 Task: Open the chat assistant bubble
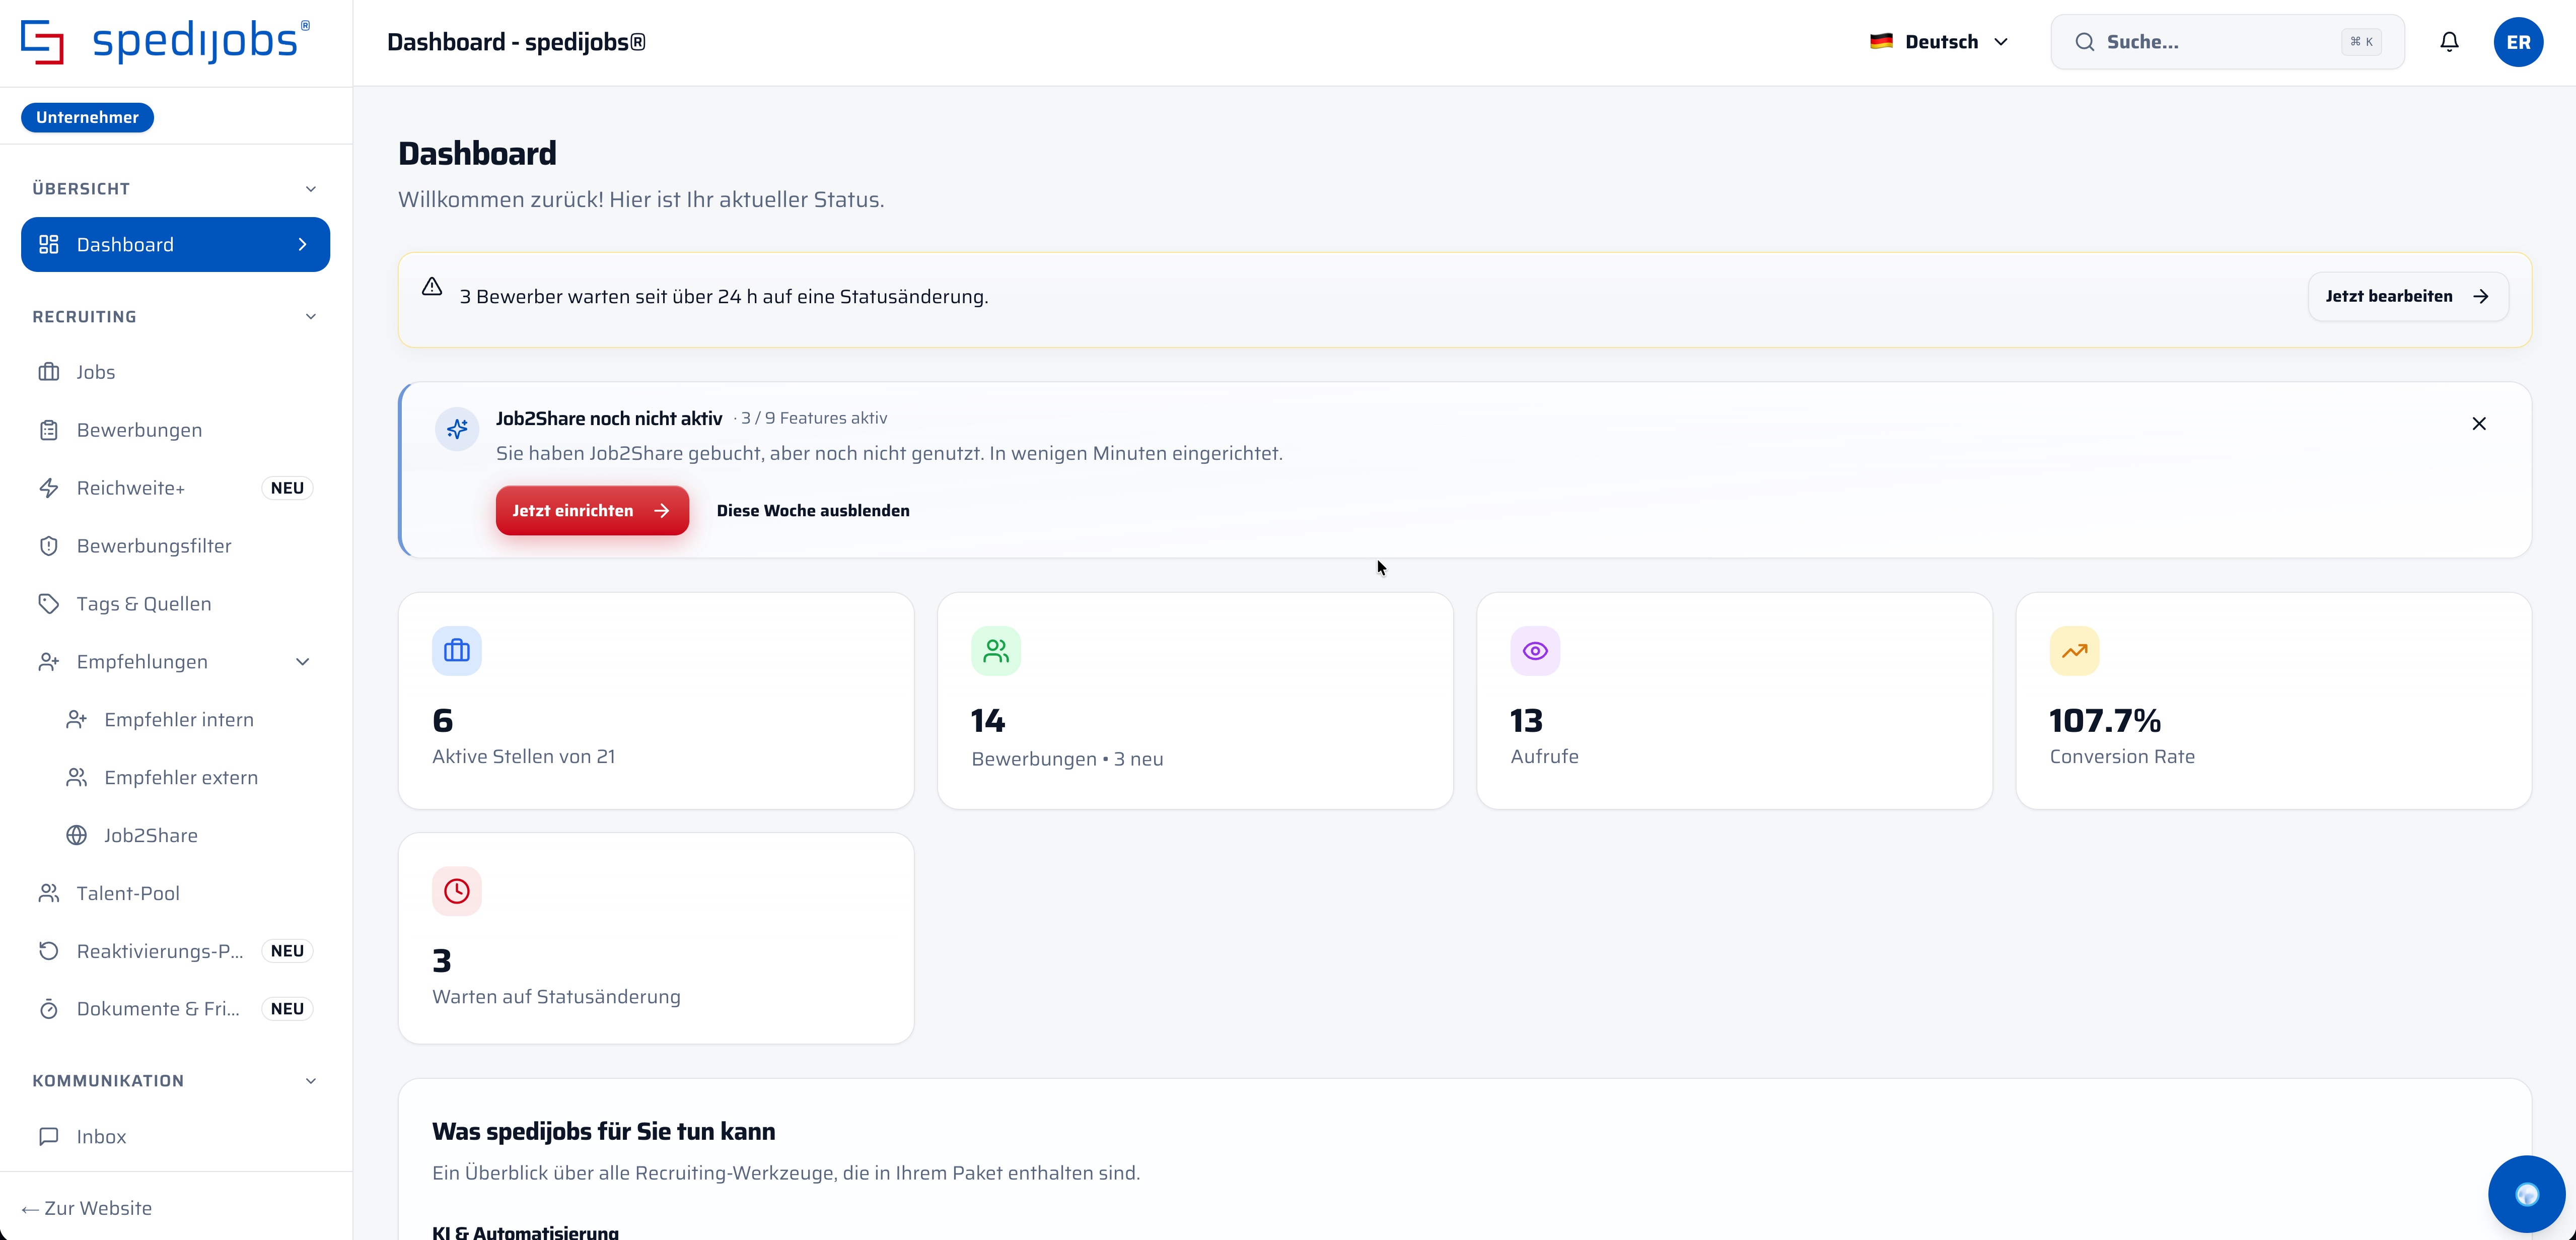(2526, 1194)
